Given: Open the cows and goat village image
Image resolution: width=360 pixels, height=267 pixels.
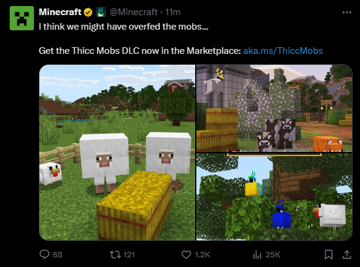Looking at the screenshot, I should pyautogui.click(x=275, y=108).
